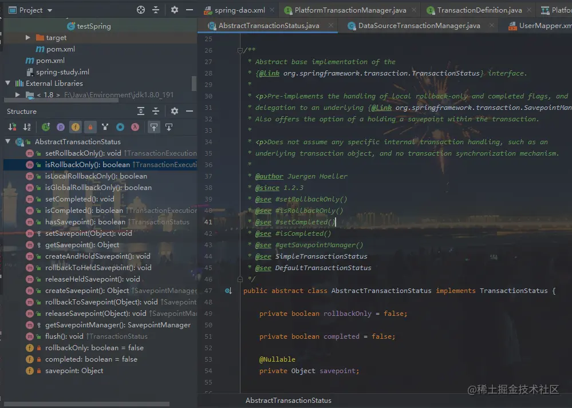Screen dimensions: 572x408
Task: Expand all in the Structure panel header
Action: coord(141,111)
